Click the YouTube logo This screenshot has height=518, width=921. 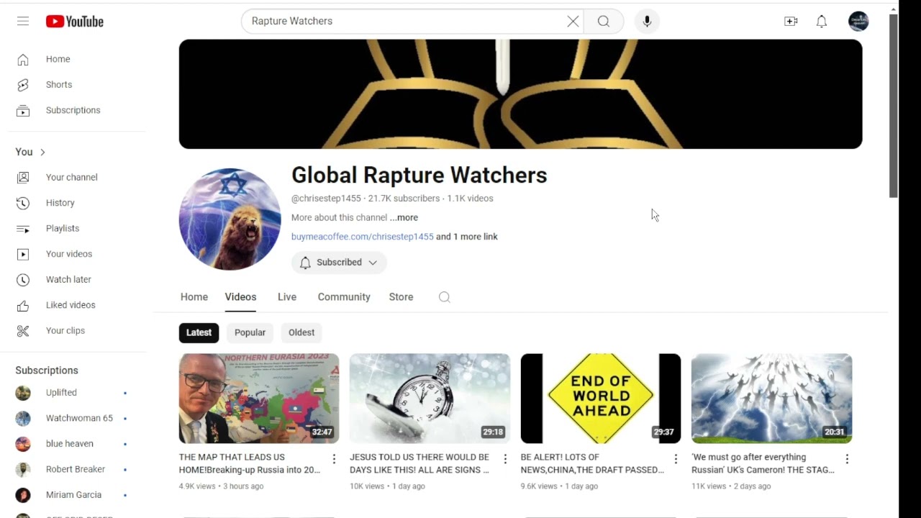75,22
